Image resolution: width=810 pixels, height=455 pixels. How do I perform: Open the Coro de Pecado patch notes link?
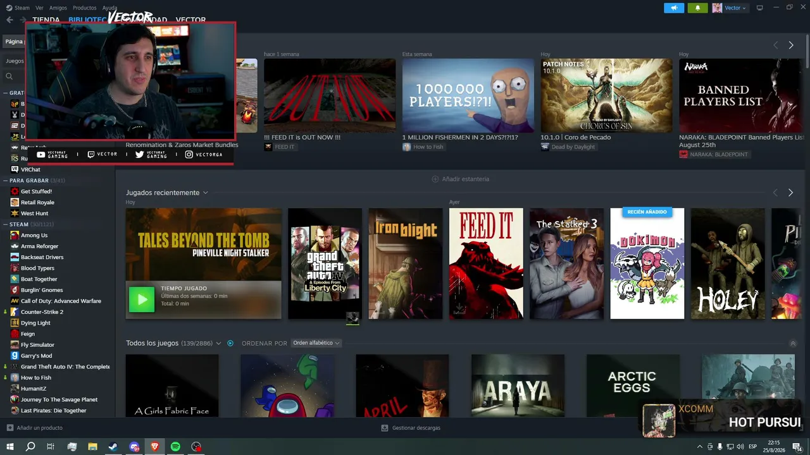tap(575, 137)
